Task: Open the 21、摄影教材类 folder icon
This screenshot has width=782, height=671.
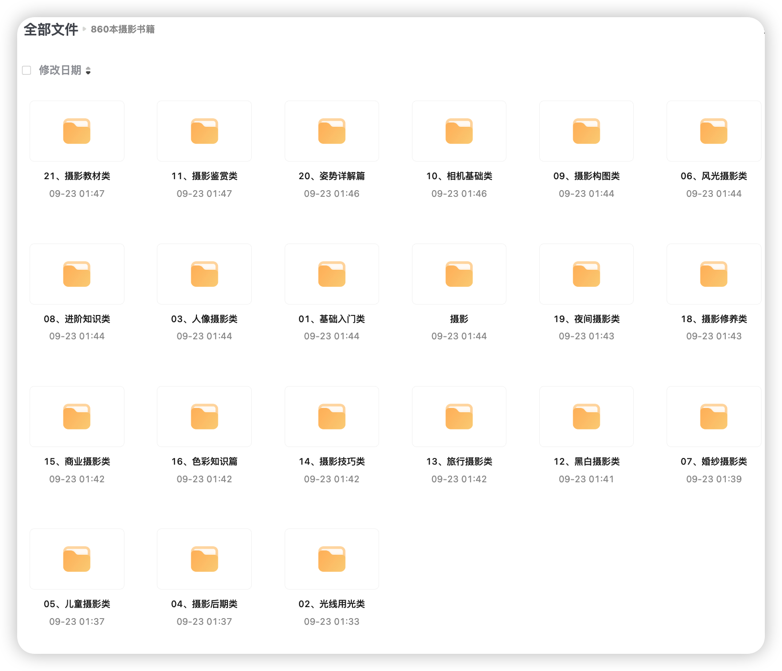Action: pos(77,131)
